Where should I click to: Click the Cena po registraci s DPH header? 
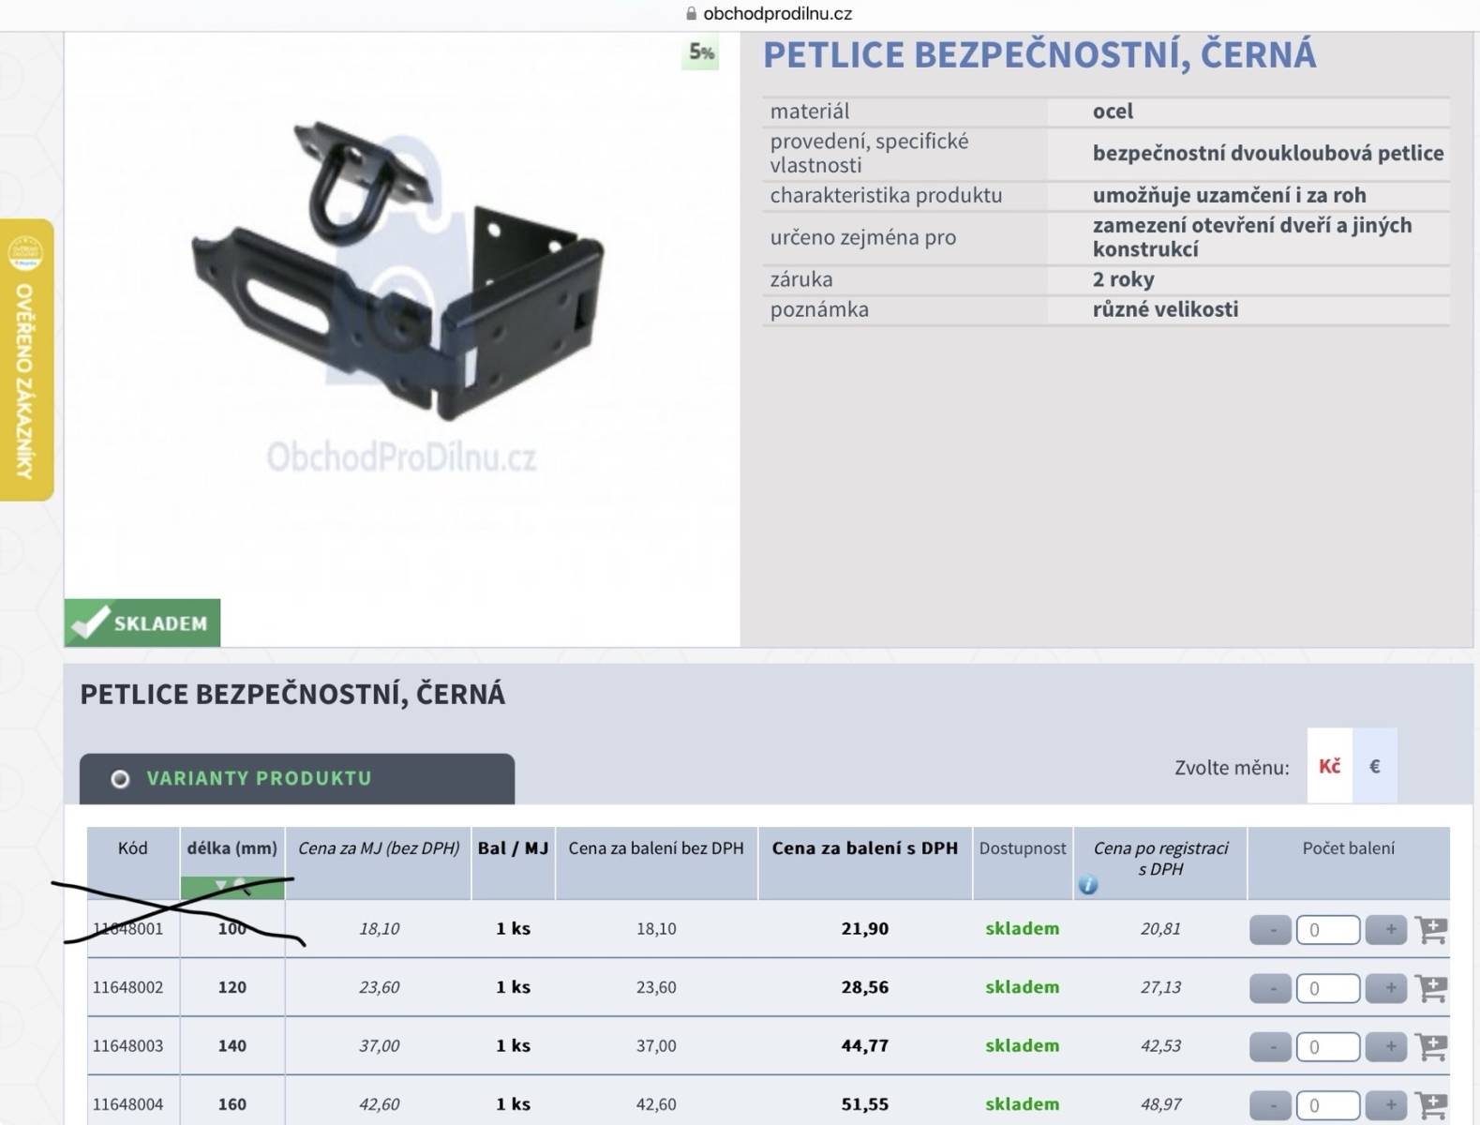1160,858
